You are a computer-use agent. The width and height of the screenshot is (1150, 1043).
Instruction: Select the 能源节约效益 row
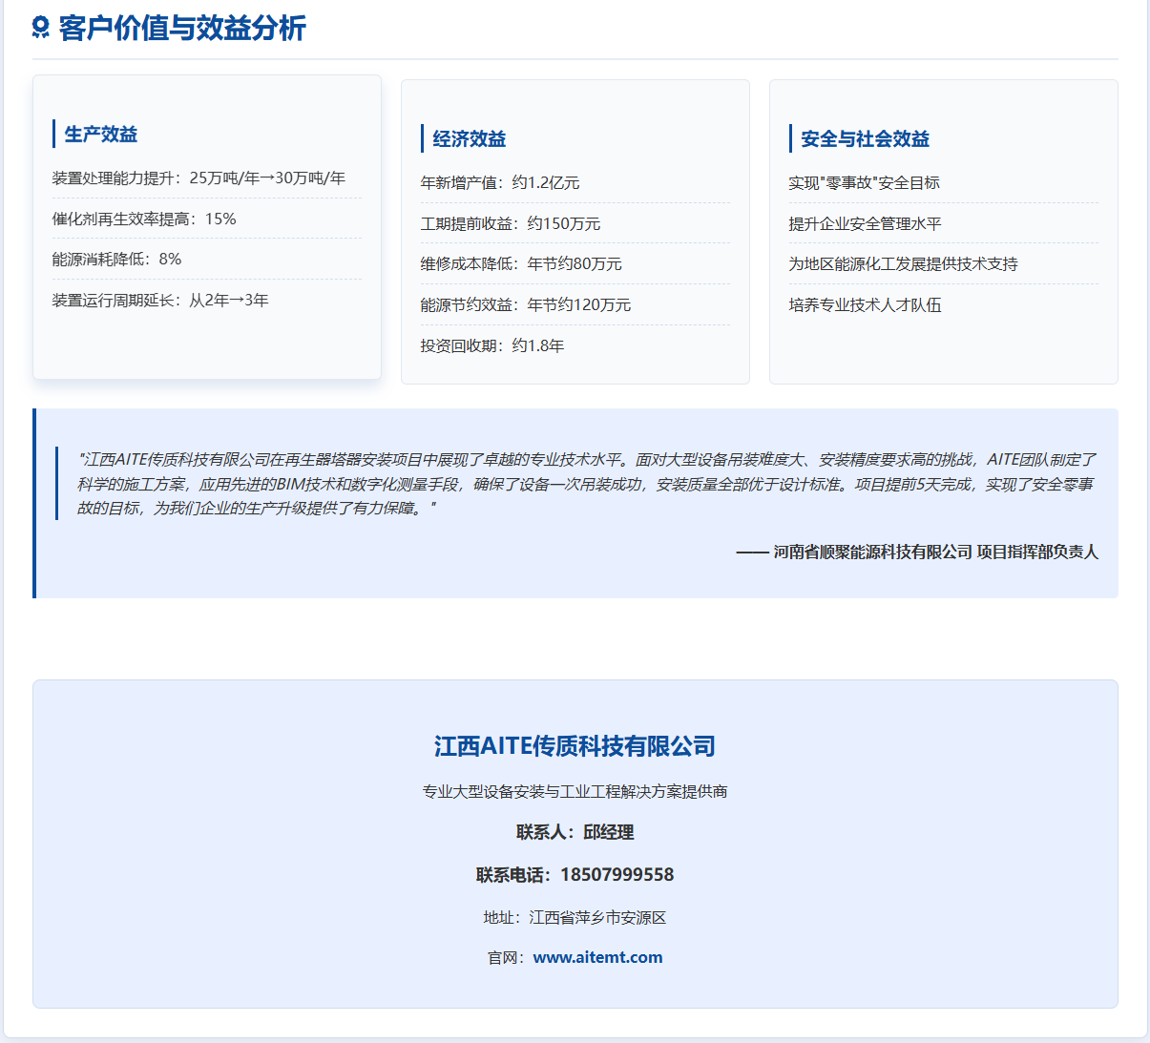(x=526, y=305)
